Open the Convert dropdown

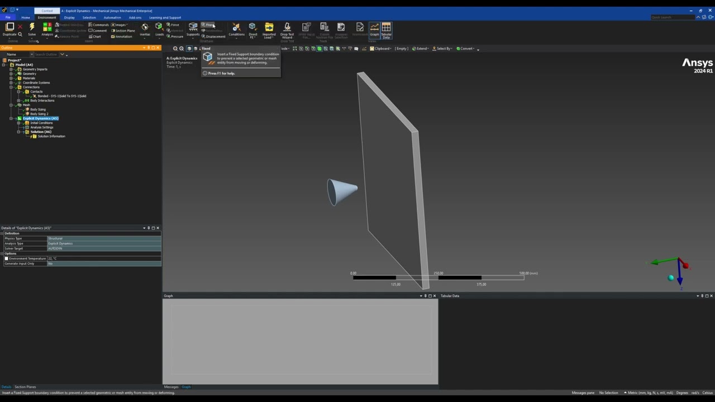pyautogui.click(x=465, y=49)
